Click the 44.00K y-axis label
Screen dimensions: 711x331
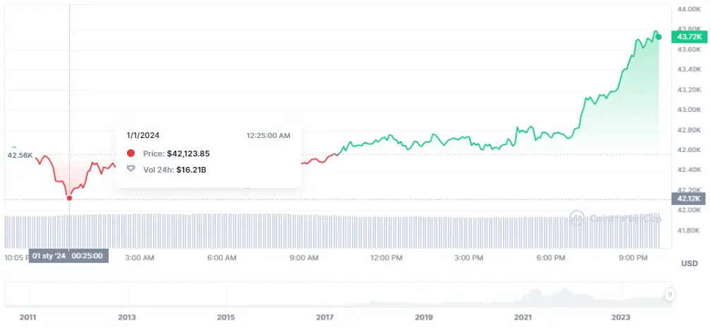pos(688,9)
